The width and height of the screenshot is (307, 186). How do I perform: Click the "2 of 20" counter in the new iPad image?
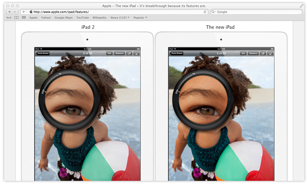221,53
